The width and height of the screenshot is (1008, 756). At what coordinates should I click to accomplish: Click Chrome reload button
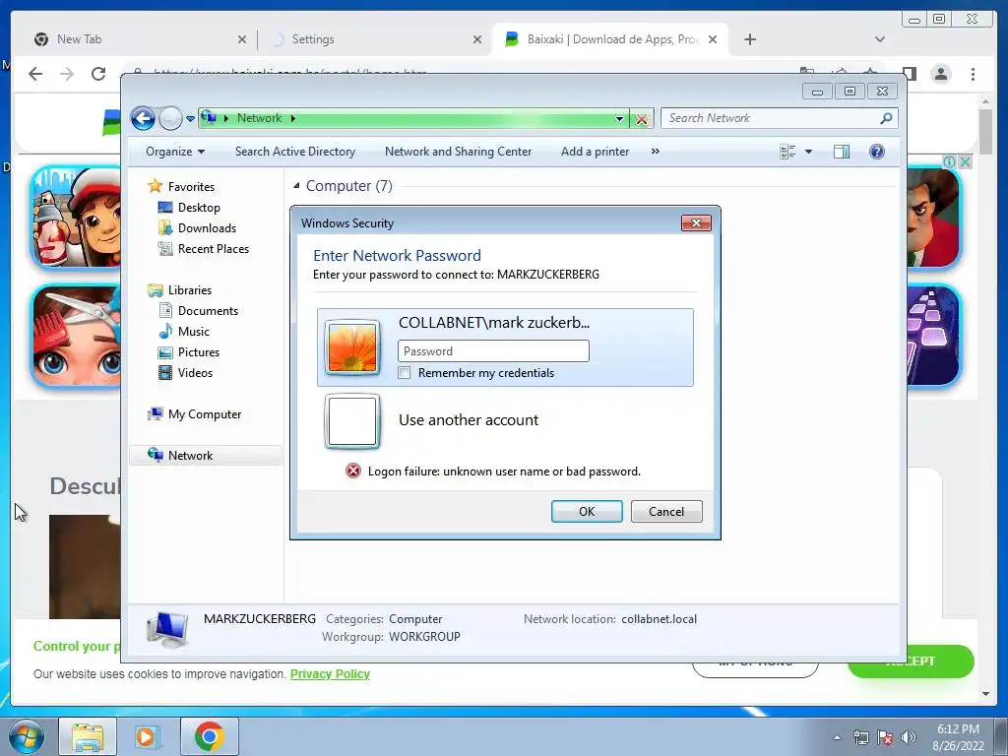click(98, 74)
